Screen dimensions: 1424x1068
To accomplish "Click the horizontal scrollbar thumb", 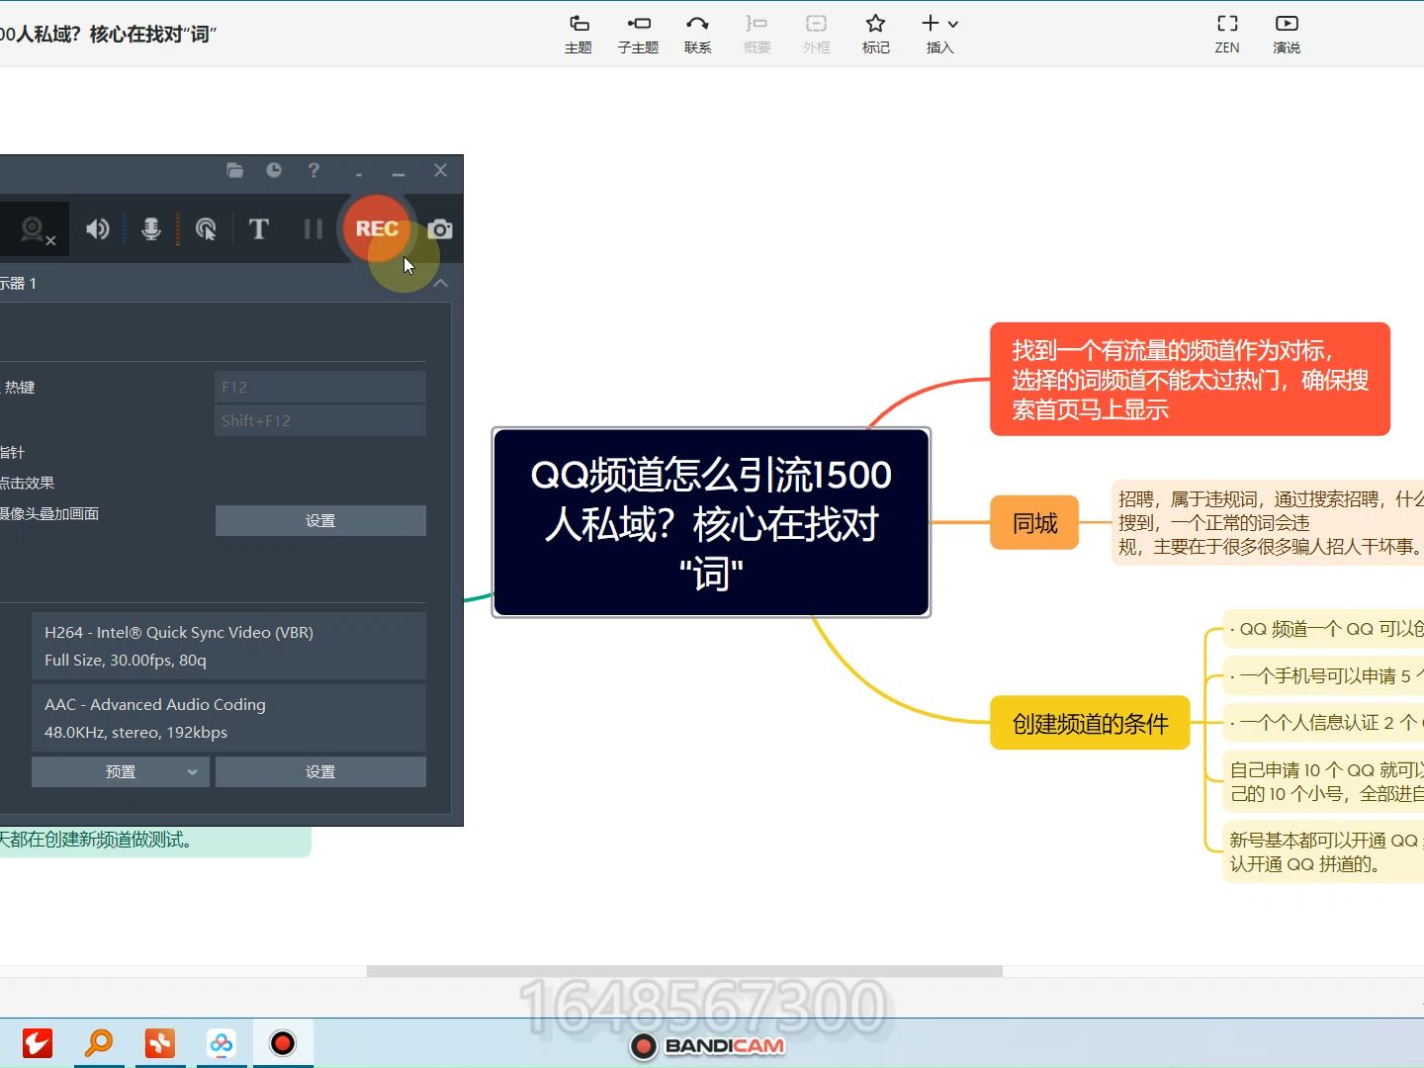I will pyautogui.click(x=684, y=971).
